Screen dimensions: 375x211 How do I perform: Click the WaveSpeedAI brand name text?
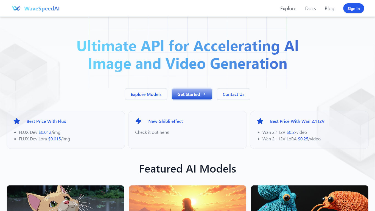(x=42, y=9)
